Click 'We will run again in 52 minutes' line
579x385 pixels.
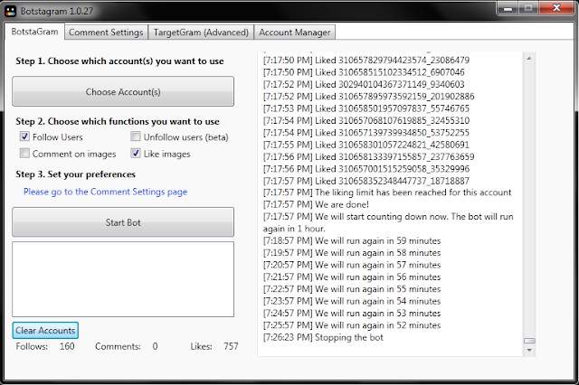[x=352, y=325]
